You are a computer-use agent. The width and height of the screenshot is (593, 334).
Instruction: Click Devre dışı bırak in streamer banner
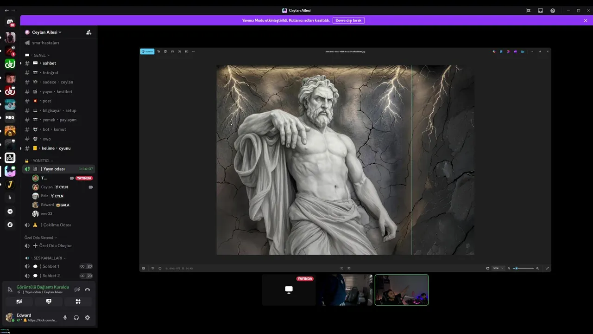pos(348,20)
